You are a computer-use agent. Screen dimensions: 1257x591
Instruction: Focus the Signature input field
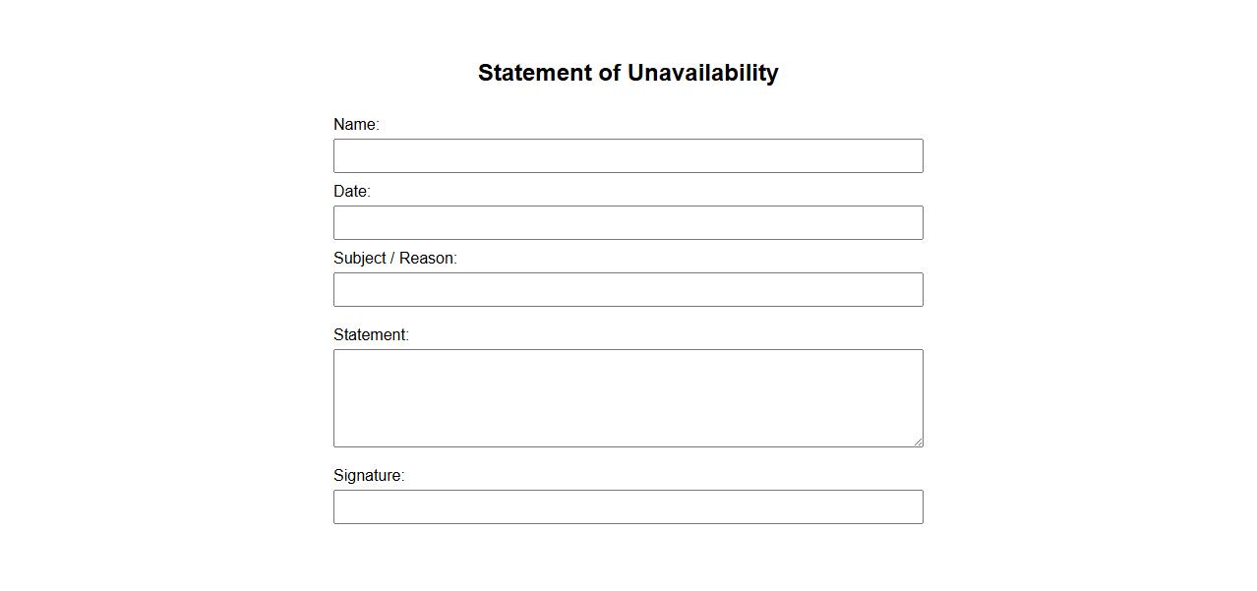[x=628, y=507]
